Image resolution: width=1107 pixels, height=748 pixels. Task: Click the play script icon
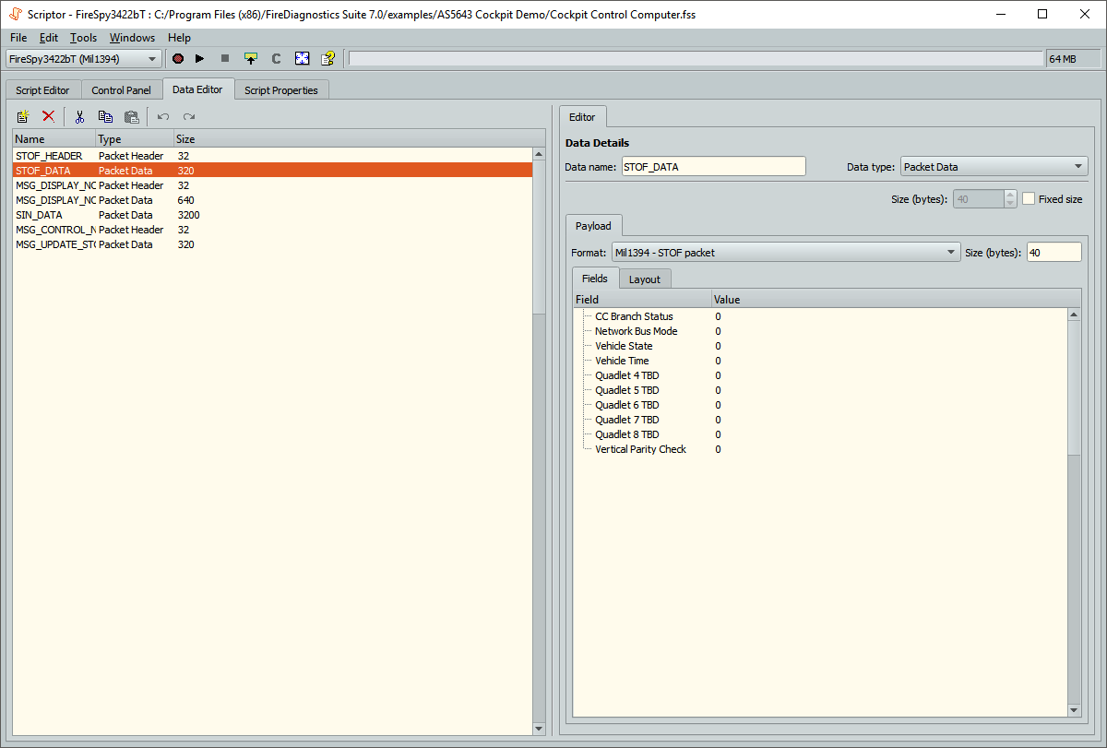tap(200, 59)
